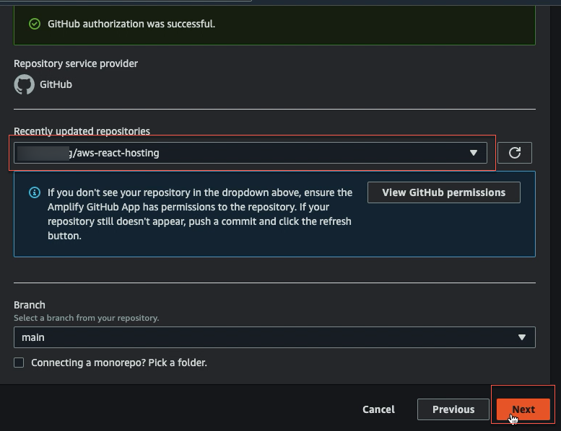Open View GitHub permissions
Screen dimensions: 561x431
[443, 192]
